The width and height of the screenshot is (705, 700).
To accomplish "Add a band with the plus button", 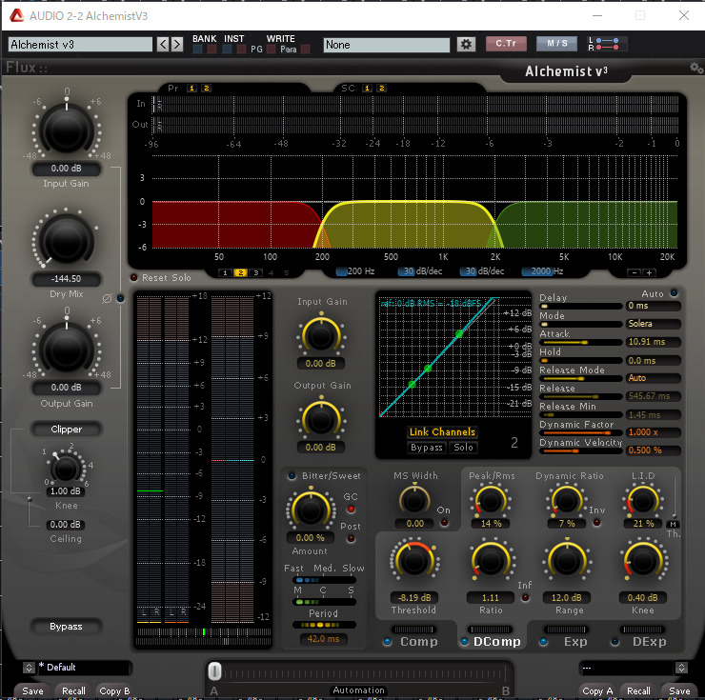I will pyautogui.click(x=649, y=272).
